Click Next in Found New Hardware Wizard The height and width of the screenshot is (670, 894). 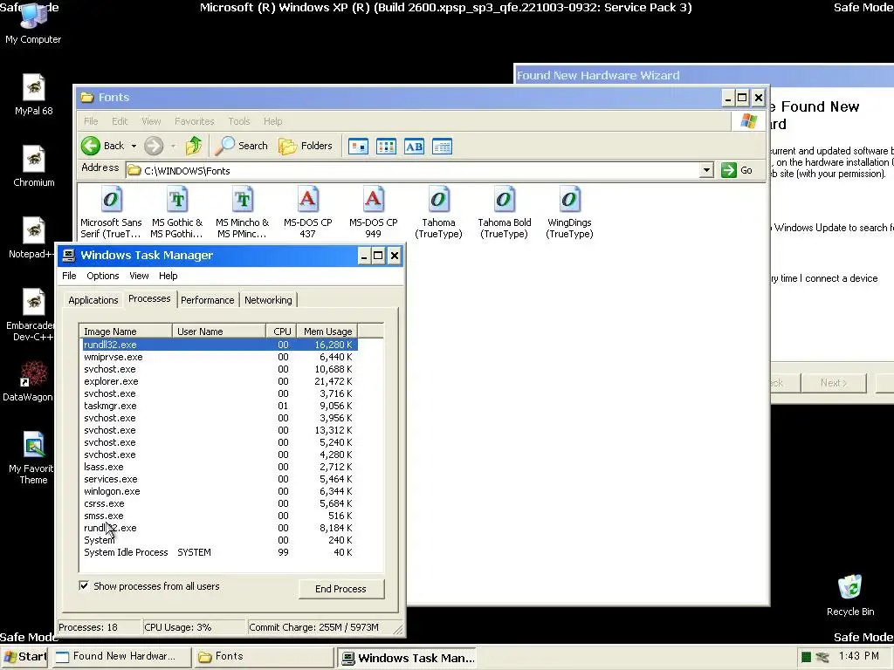click(834, 383)
